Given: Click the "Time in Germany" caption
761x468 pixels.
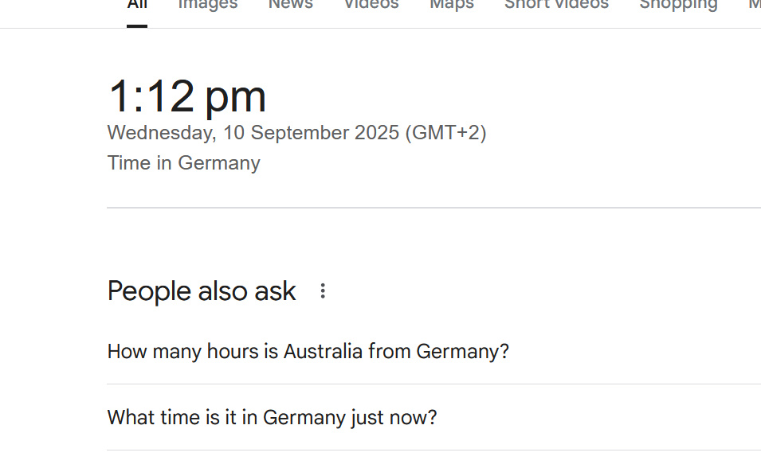Looking at the screenshot, I should pos(184,163).
